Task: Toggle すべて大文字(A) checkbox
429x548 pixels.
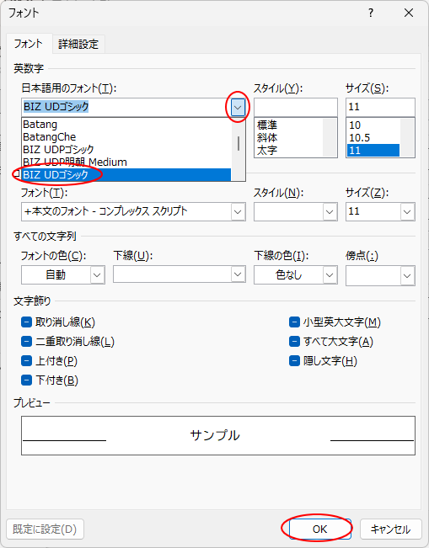Action: pyautogui.click(x=294, y=341)
